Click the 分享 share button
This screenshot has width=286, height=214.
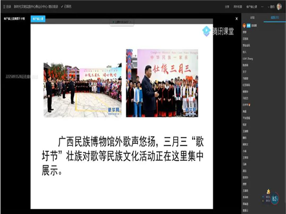point(227,7)
